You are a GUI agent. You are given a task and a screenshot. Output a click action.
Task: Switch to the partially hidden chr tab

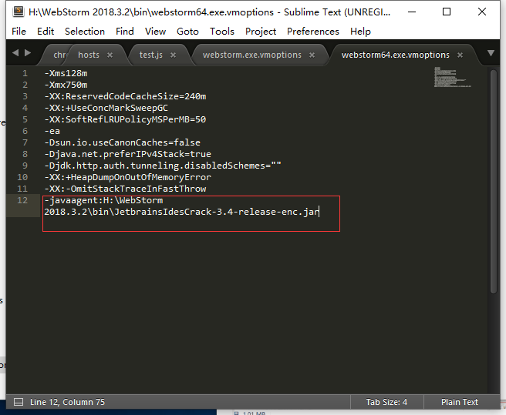(x=59, y=55)
